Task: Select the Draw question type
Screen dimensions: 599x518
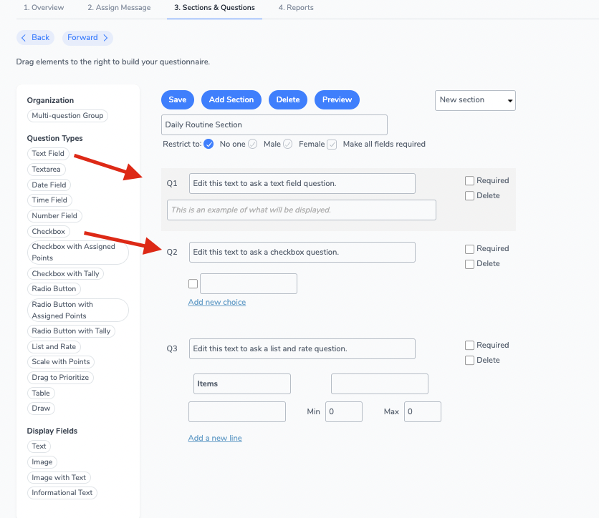Action: coord(40,408)
